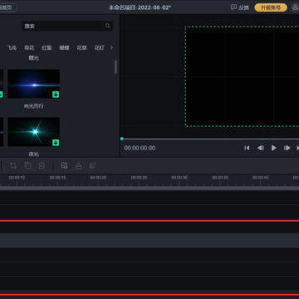Open the user account avatar icon
The width and height of the screenshot is (299, 299).
(x=296, y=7)
